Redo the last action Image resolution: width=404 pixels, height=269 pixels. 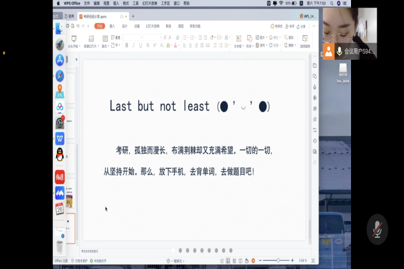[83, 26]
